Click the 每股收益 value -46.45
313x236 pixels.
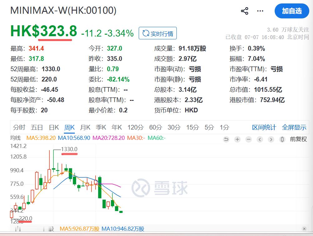click(50, 90)
